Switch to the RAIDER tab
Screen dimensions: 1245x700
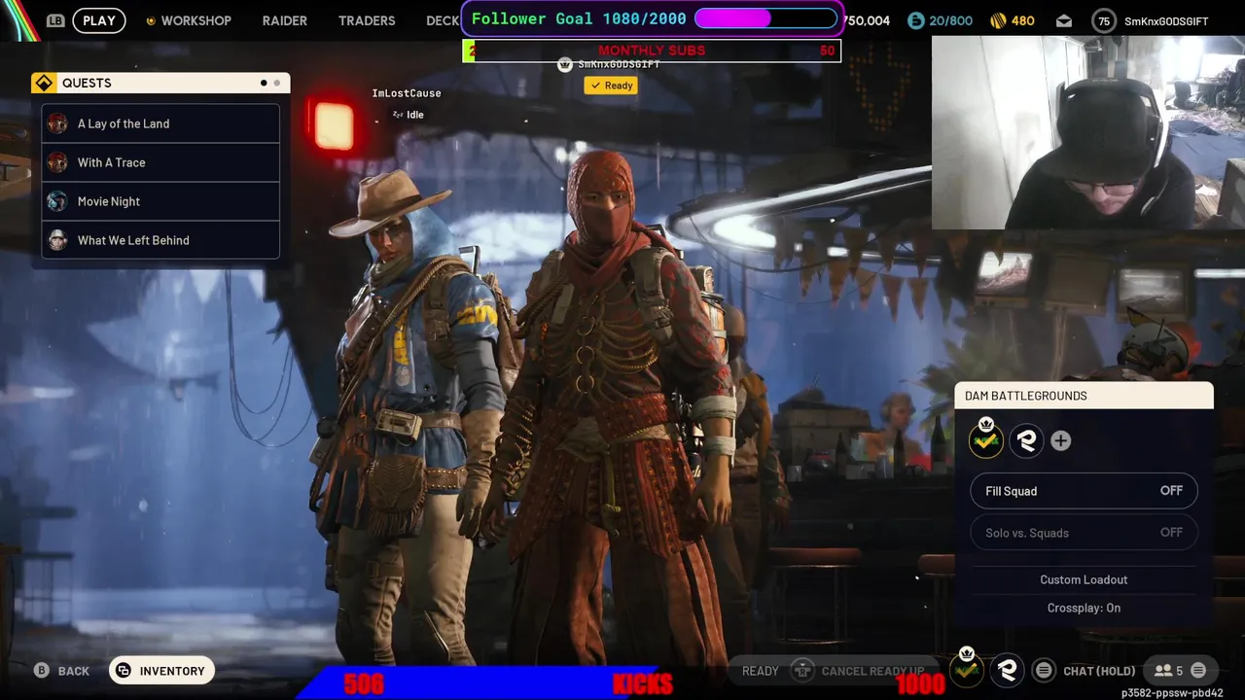285,20
